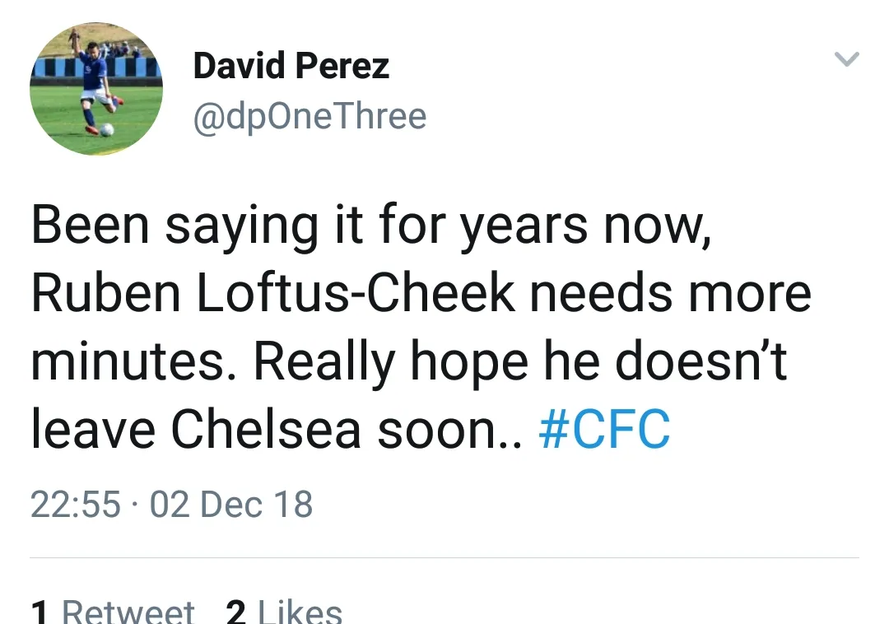Click the word "Likes" label

[300, 612]
